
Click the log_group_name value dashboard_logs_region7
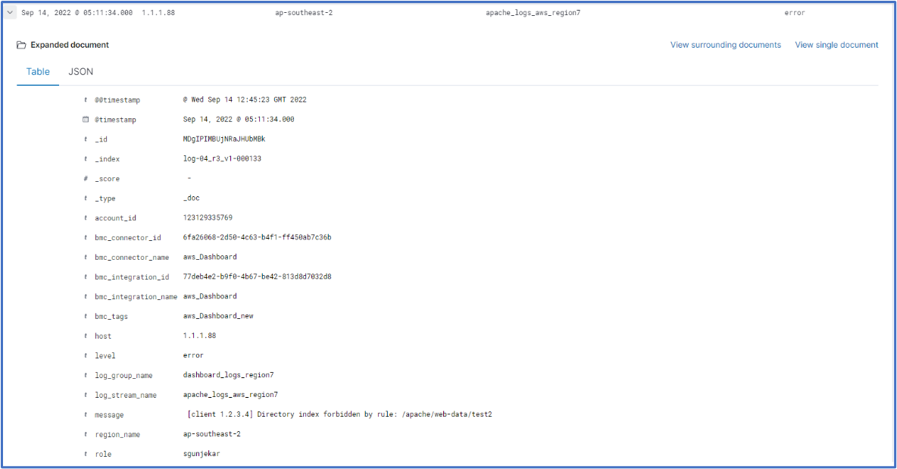[228, 375]
